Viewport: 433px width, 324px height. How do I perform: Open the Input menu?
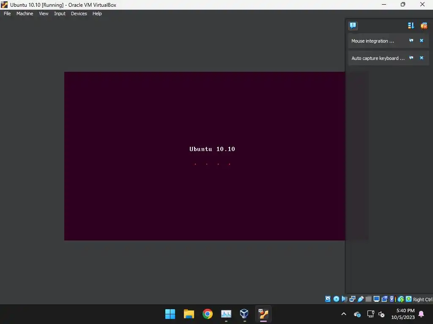60,13
